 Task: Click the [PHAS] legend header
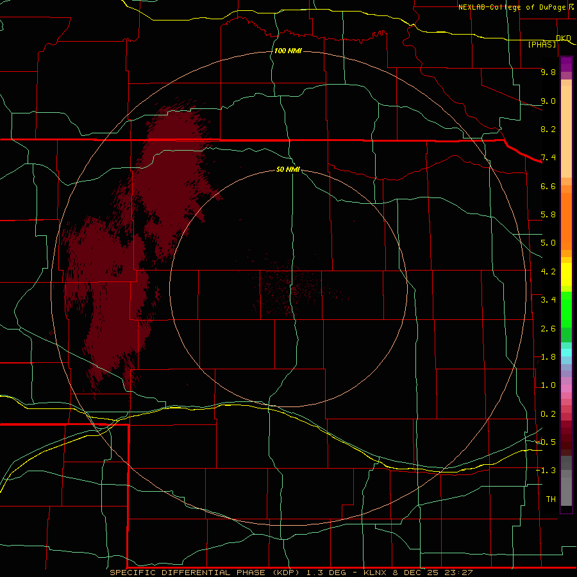[x=542, y=45]
